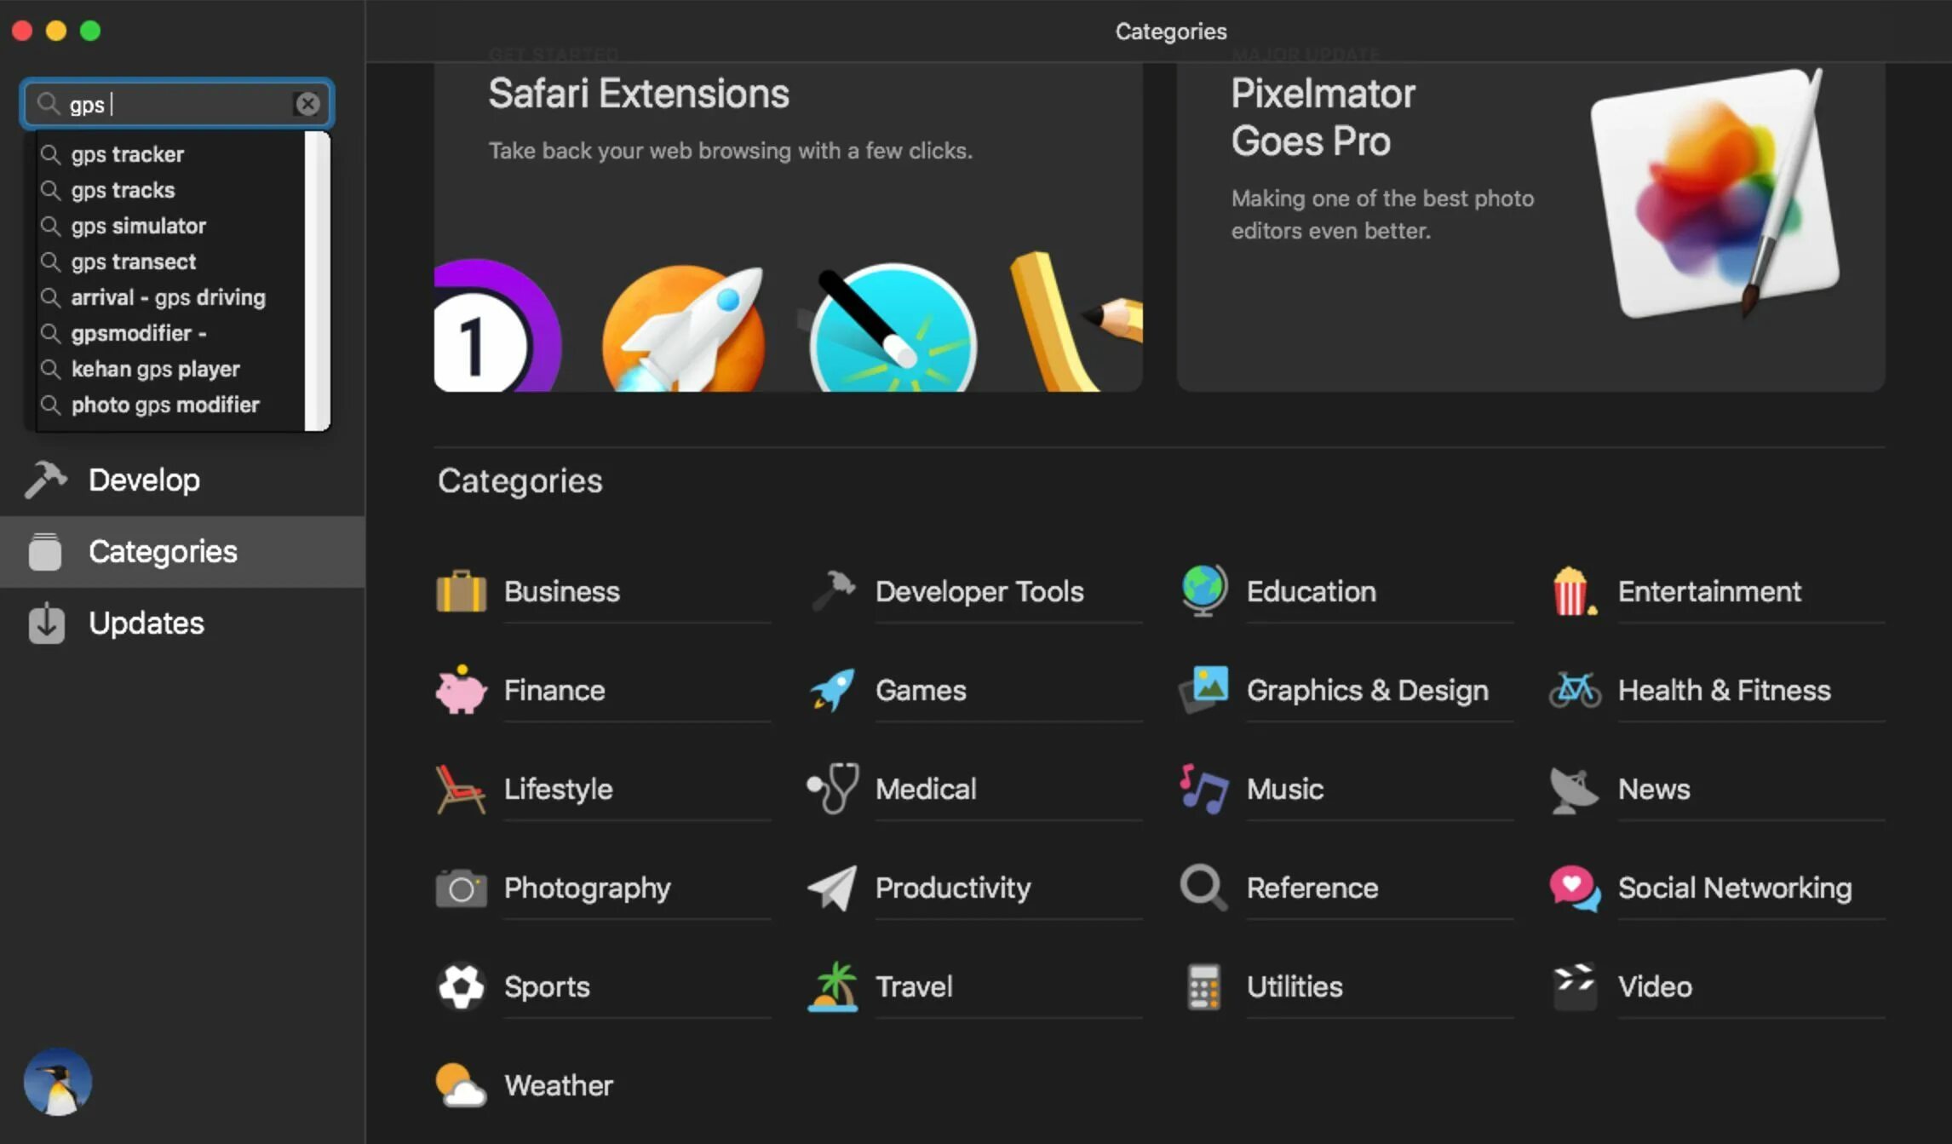Viewport: 1952px width, 1144px height.
Task: Select the Entertainment popcorn icon
Action: click(1574, 590)
